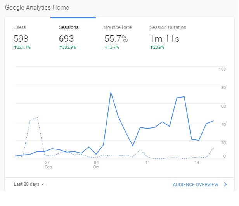Switch to the Bounce Rate tab
Screen dimensions: 239x206
pos(118,37)
